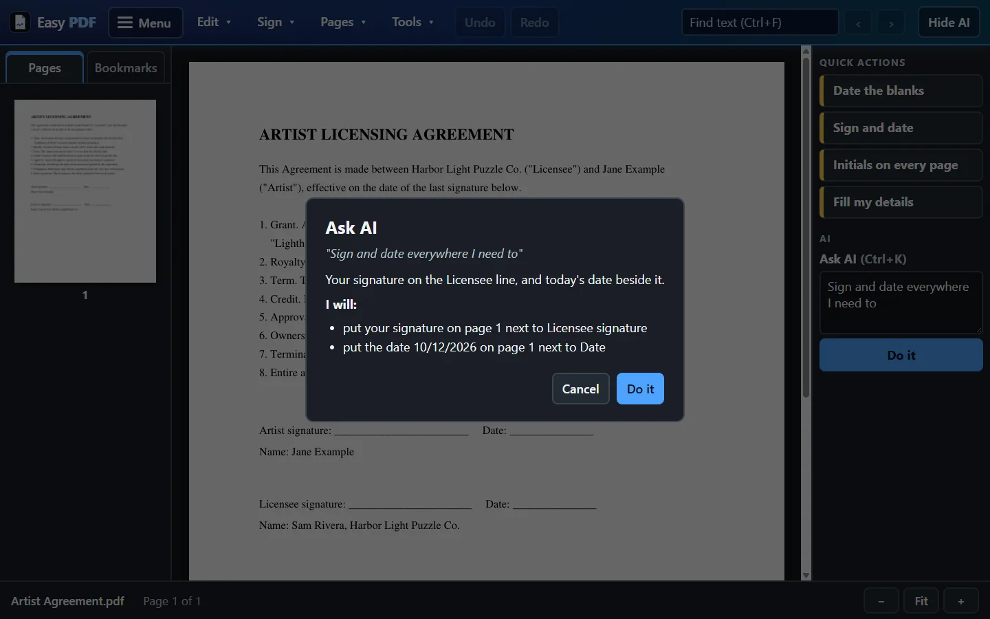Select the page 1 thumbnail
This screenshot has height=619, width=990.
[85, 191]
